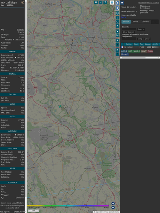160x213 pixels.
Task: Click the Clear button next to Jump
Action: click(x=147, y=39)
